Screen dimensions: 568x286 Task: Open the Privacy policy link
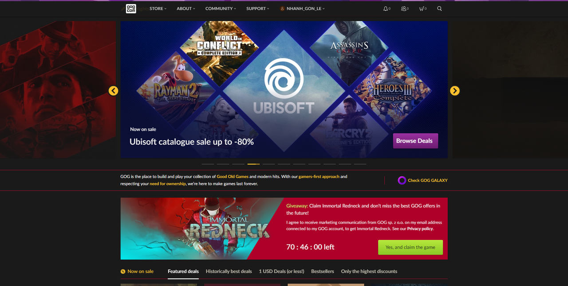click(x=420, y=229)
